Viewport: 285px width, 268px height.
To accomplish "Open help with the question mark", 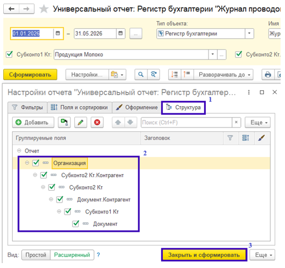I will 98,255.
